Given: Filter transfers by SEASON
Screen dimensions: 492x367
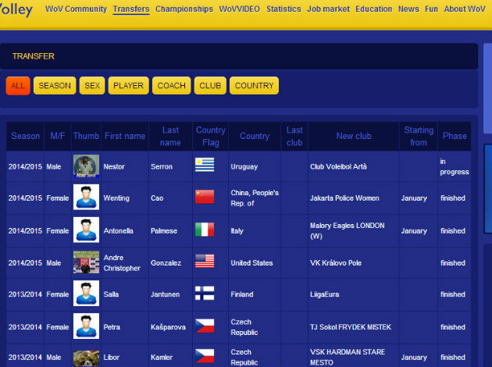Looking at the screenshot, I should coord(55,86).
